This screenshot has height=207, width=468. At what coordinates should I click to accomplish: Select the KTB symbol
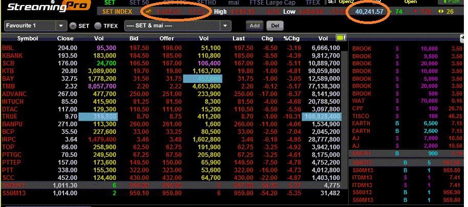[x=8, y=71]
